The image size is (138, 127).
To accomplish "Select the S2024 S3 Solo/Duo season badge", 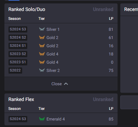I will click(x=18, y=29).
